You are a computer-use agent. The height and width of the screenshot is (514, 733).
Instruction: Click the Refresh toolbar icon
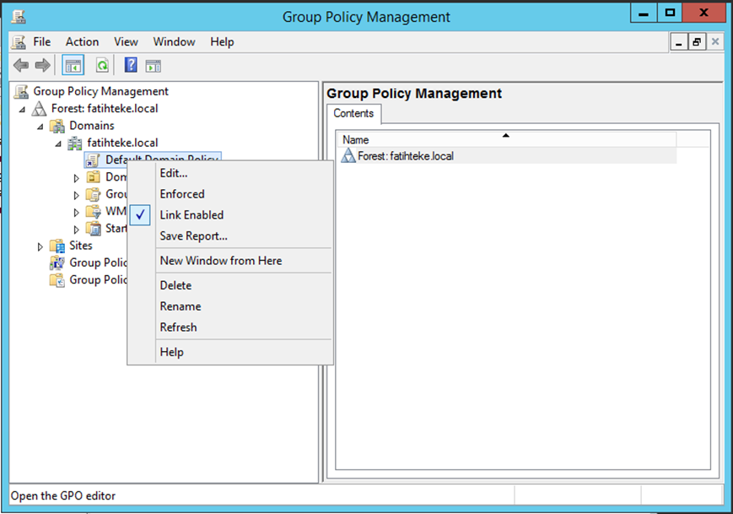click(102, 66)
